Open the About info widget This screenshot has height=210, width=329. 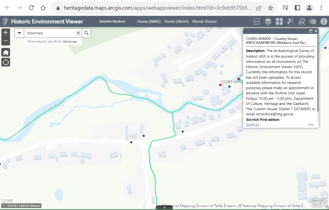pyautogui.click(x=324, y=22)
